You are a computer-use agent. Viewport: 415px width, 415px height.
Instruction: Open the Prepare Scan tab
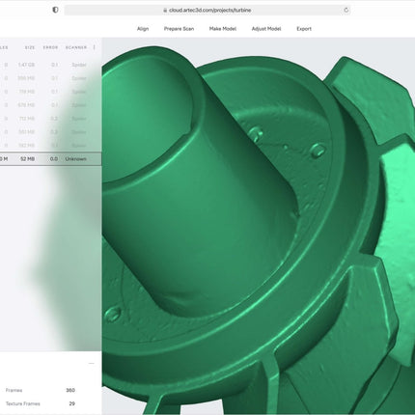coord(179,29)
